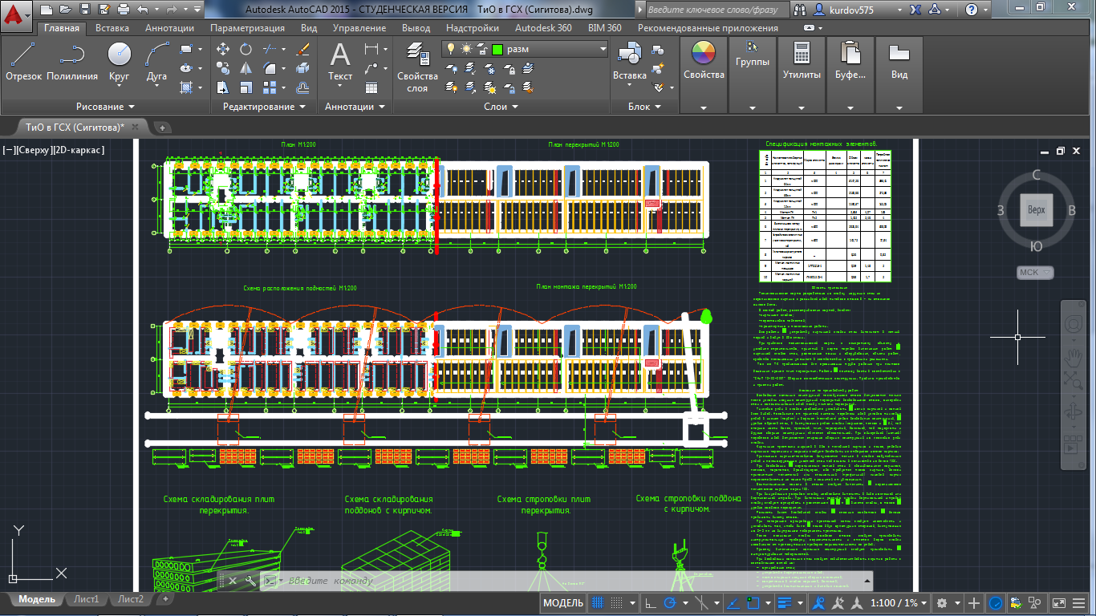Click the Scale tool icon
The image size is (1096, 616).
(246, 87)
